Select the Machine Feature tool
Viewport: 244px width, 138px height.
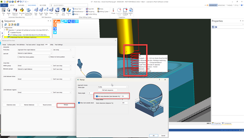point(15,11)
